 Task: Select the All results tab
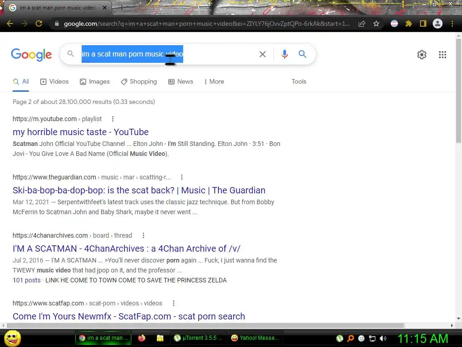tap(21, 82)
